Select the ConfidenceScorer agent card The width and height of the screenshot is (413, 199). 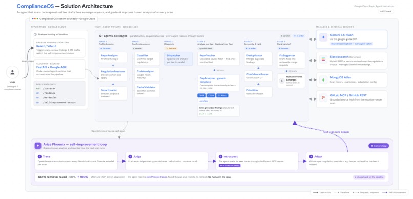(x=258, y=75)
